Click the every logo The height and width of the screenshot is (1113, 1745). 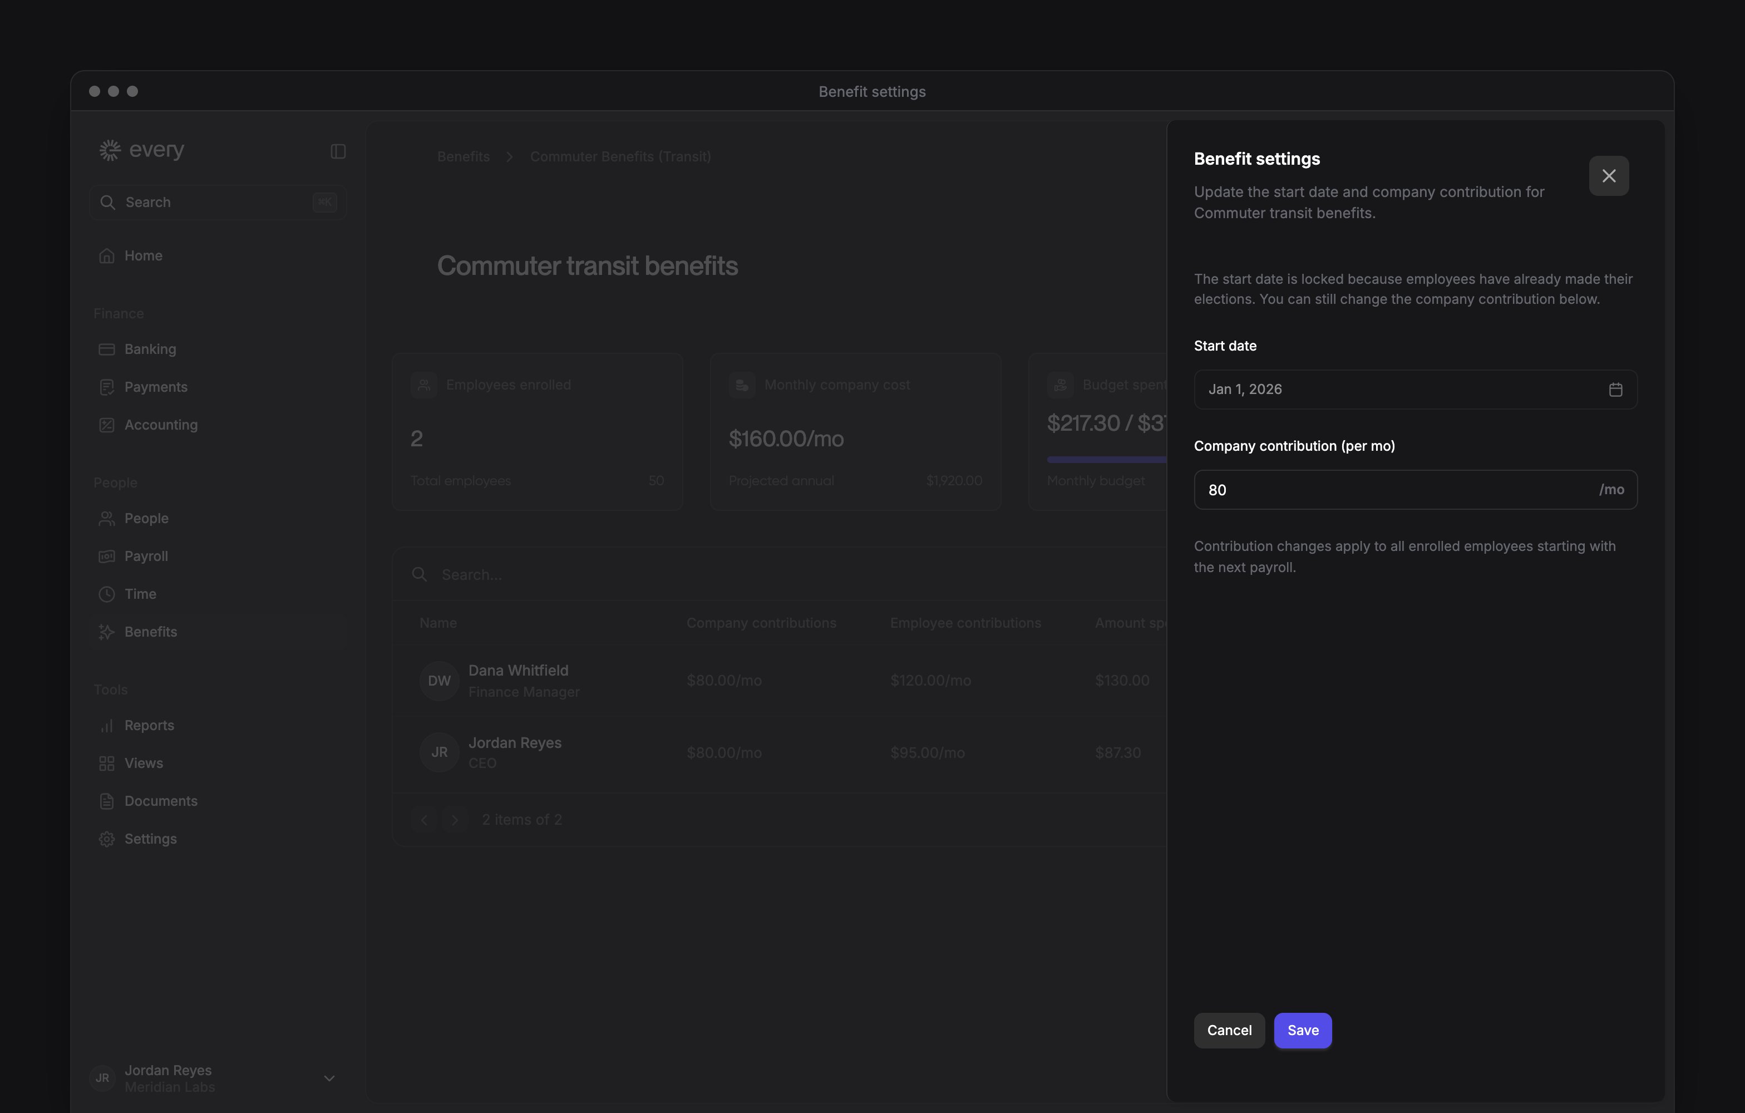[141, 150]
